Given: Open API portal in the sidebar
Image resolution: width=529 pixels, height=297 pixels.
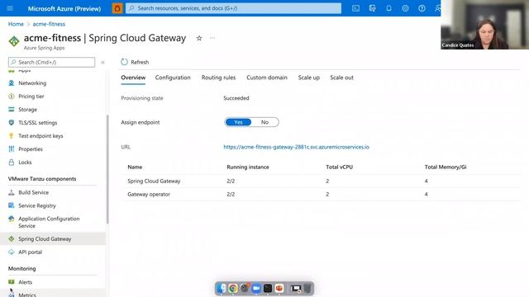Looking at the screenshot, I should click(x=30, y=252).
